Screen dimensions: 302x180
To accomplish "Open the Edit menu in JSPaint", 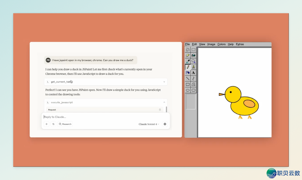I will tap(194, 44).
